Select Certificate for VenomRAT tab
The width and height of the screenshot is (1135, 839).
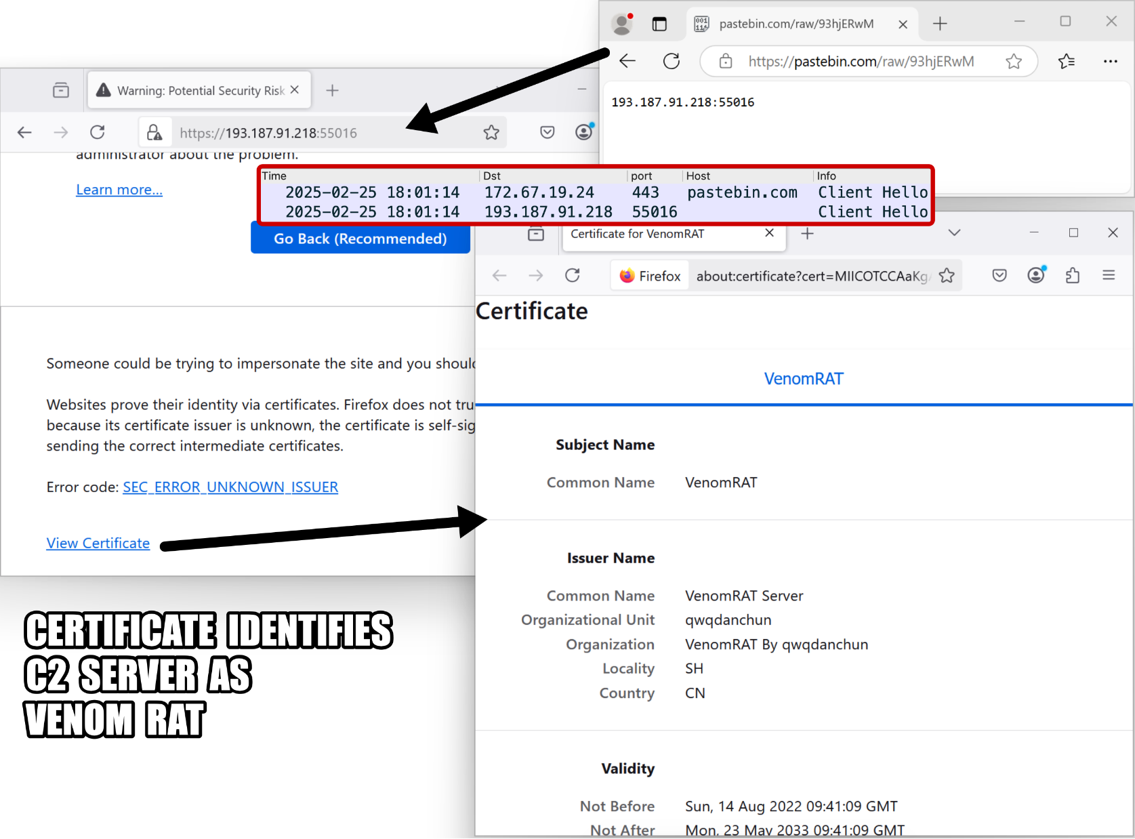[673, 235]
